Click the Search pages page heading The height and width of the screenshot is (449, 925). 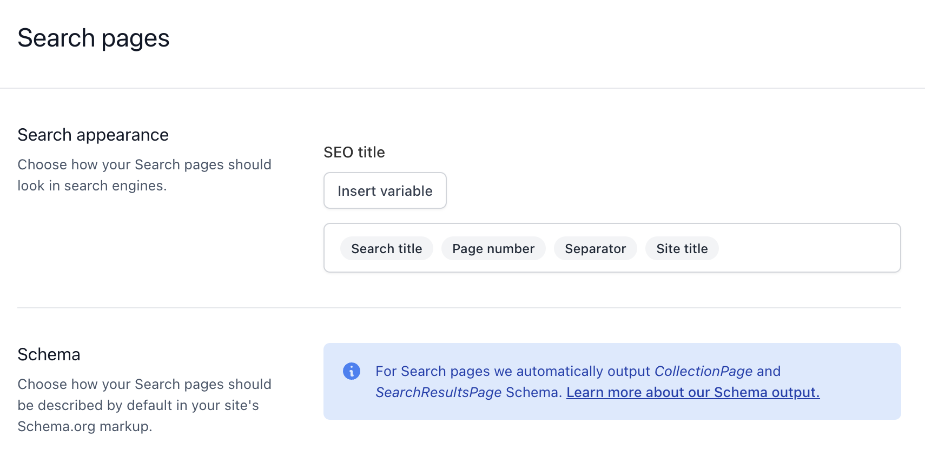[x=93, y=38]
